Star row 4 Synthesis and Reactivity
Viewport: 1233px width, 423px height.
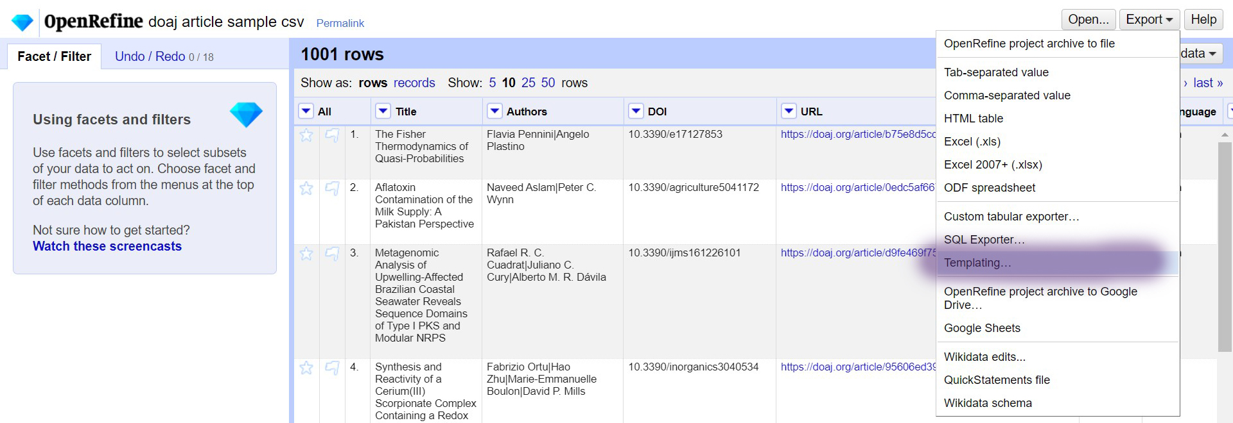[x=306, y=368]
